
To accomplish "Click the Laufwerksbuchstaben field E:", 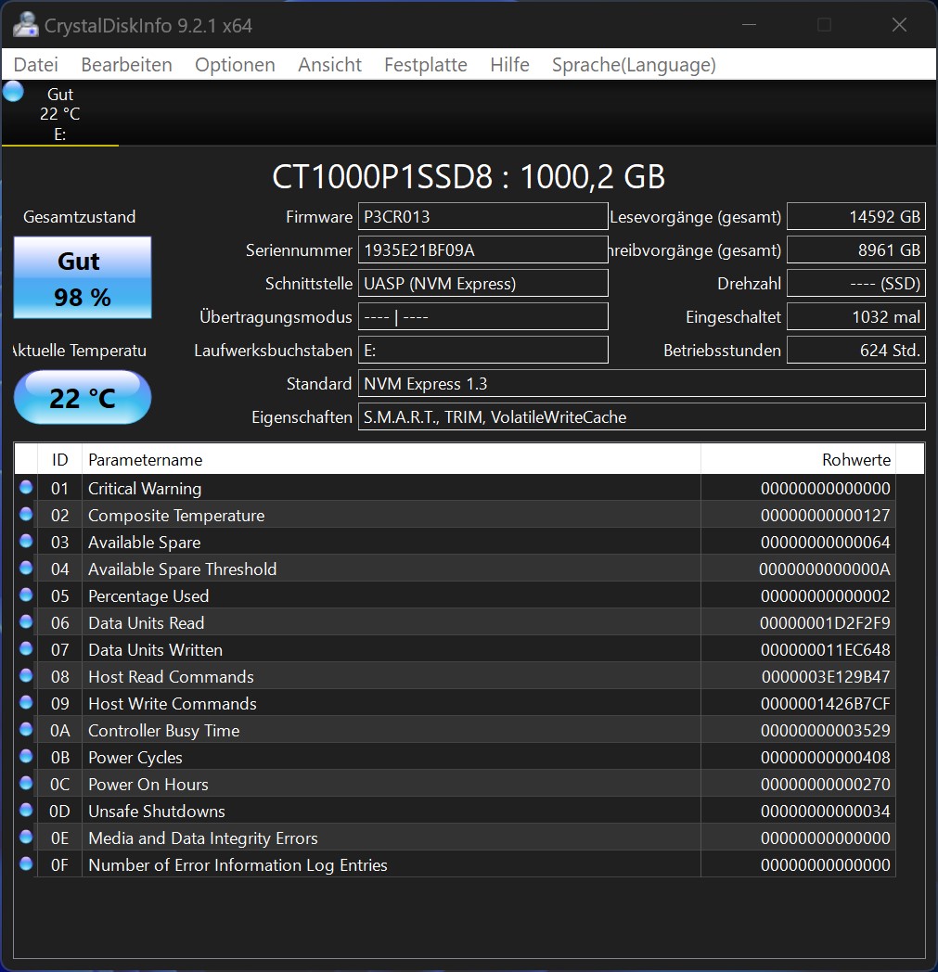I will 483,351.
